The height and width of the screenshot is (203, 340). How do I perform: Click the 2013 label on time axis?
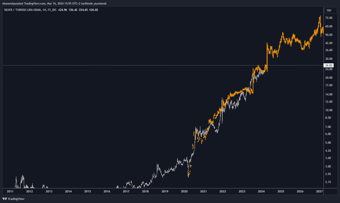click(49, 191)
